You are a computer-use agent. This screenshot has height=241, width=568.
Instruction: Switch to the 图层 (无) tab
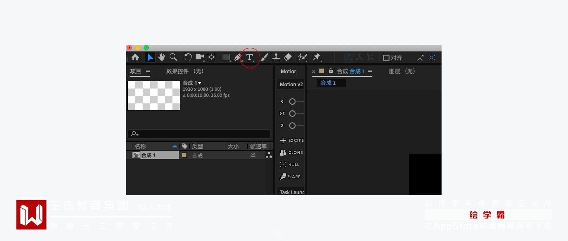[x=402, y=71]
